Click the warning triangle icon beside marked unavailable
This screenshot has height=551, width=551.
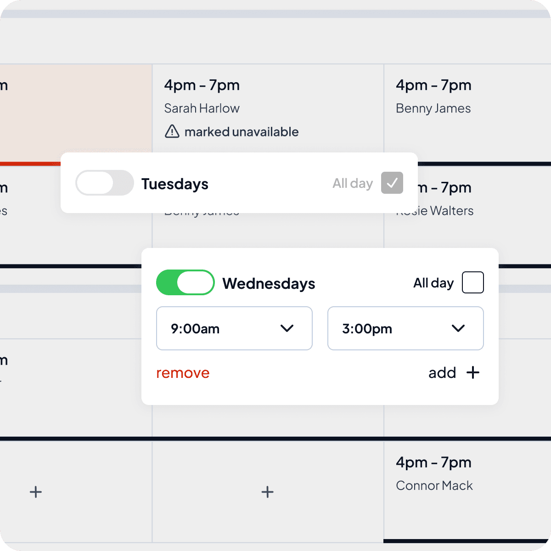coord(172,131)
